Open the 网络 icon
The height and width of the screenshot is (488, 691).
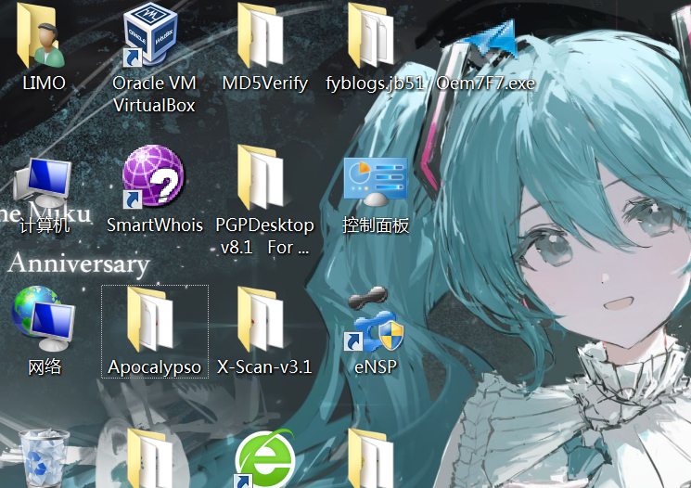pyautogui.click(x=43, y=317)
